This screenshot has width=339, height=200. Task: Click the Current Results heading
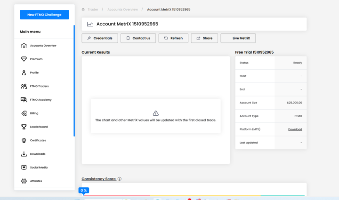tap(96, 52)
